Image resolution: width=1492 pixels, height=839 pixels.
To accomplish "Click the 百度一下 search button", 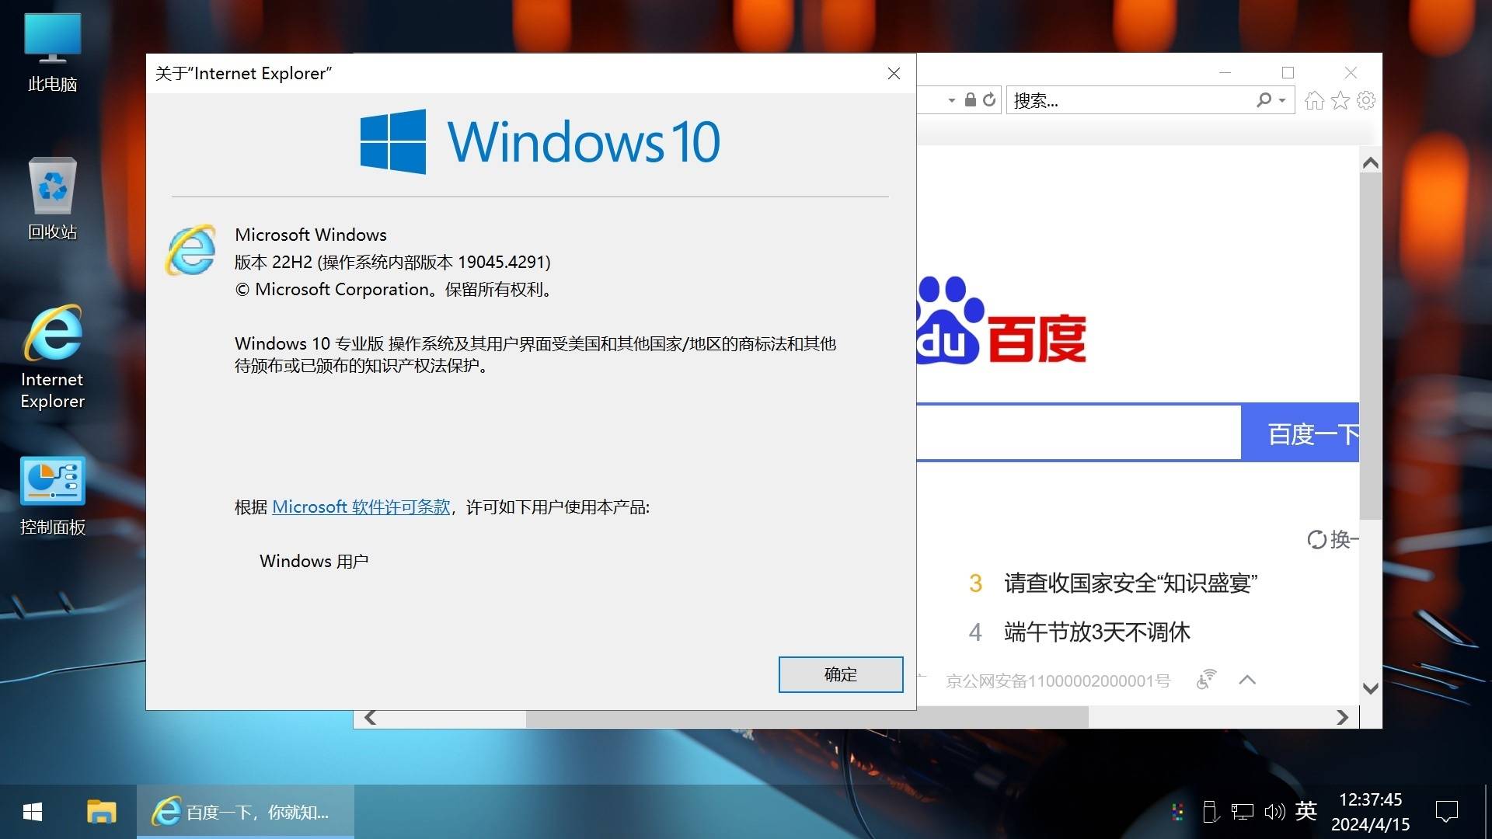I will click(x=1300, y=433).
